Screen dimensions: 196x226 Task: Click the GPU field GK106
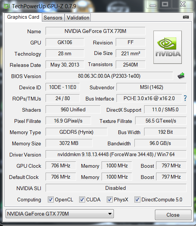pyautogui.click(x=65, y=42)
